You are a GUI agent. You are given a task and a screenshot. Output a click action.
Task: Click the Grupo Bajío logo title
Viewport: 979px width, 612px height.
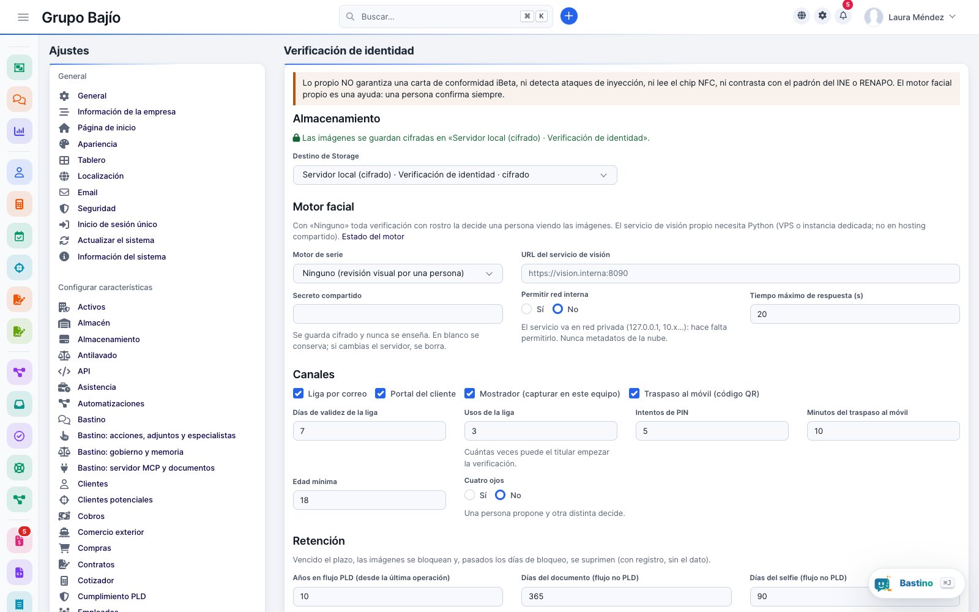coord(81,18)
